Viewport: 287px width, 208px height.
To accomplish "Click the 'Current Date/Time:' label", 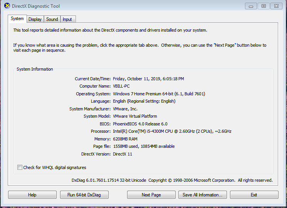I will coord(92,79).
